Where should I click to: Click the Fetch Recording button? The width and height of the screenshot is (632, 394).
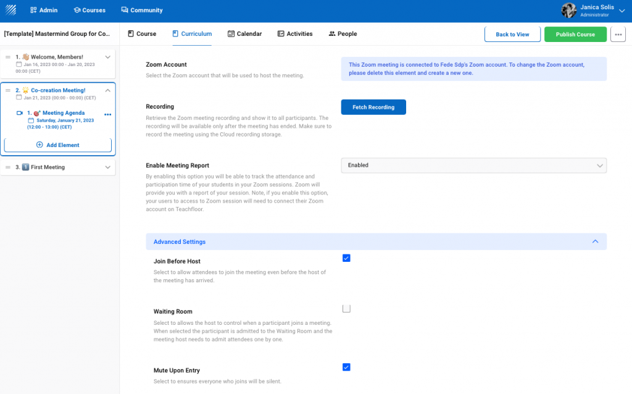[x=373, y=107]
